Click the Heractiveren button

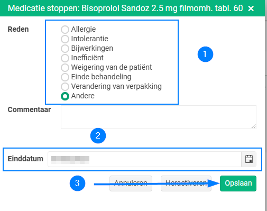(x=186, y=184)
